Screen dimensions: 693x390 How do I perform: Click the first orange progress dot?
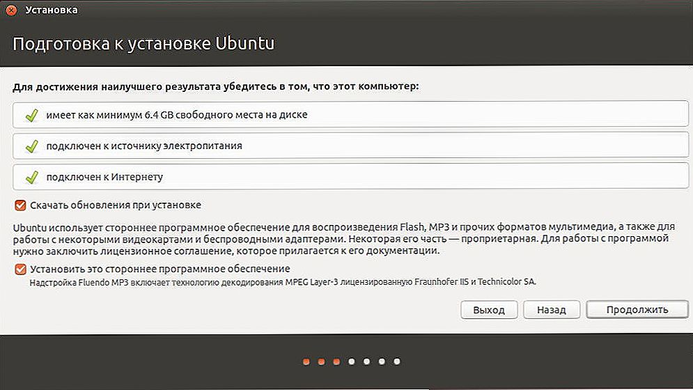pos(306,361)
